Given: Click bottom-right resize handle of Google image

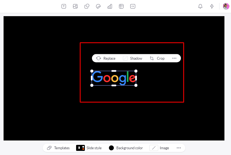Looking at the screenshot, I should tap(136, 85).
